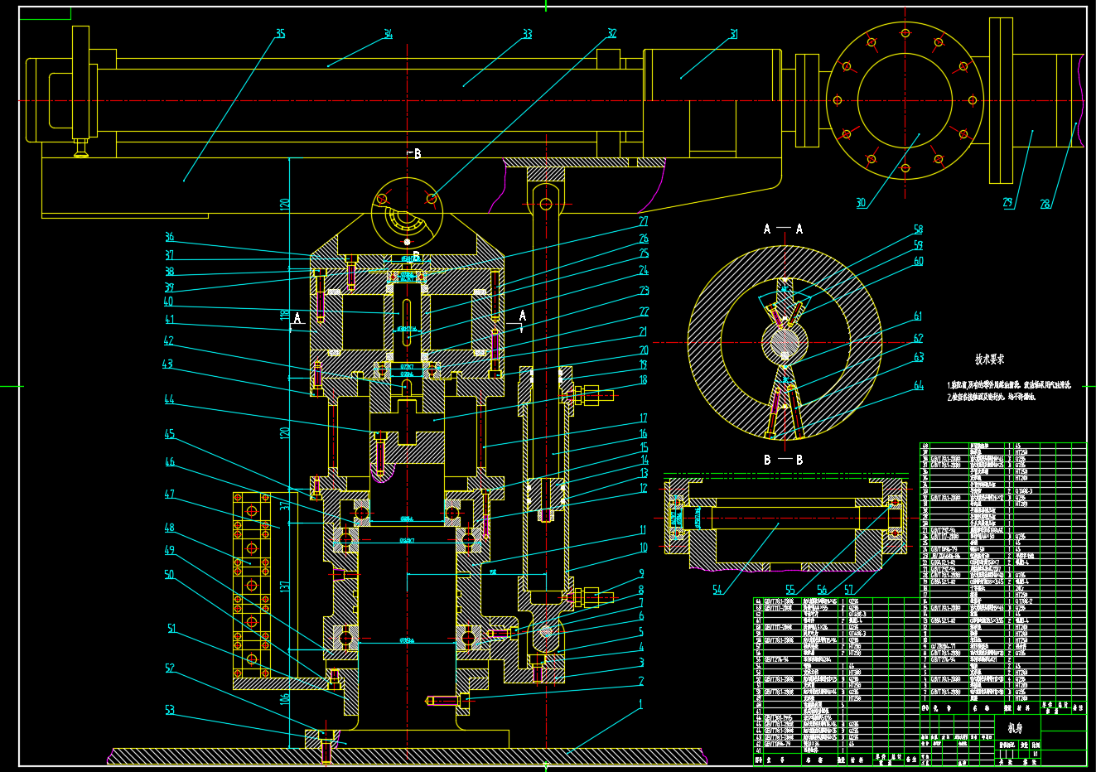Select balloon label 31 near top
1096x772 pixels.
(x=733, y=34)
